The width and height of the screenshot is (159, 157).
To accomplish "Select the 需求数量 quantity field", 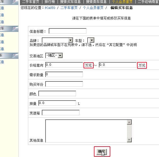I will (64, 74).
